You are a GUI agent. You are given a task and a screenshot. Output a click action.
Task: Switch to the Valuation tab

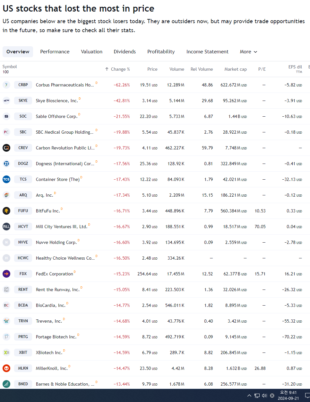point(92,52)
